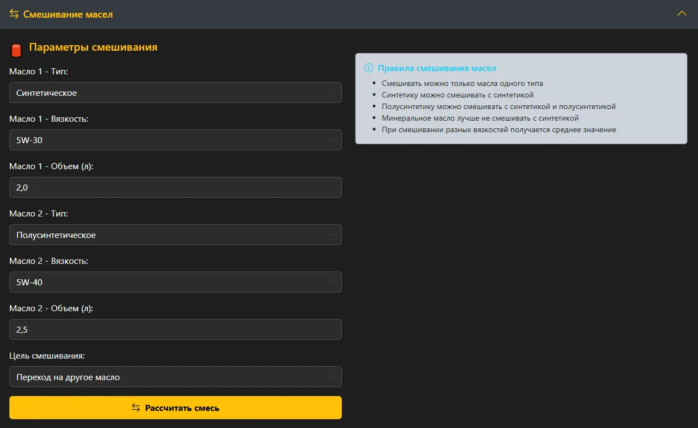Click the rule about разных вязкостей
Viewport: 698px width, 428px height.
(x=498, y=129)
